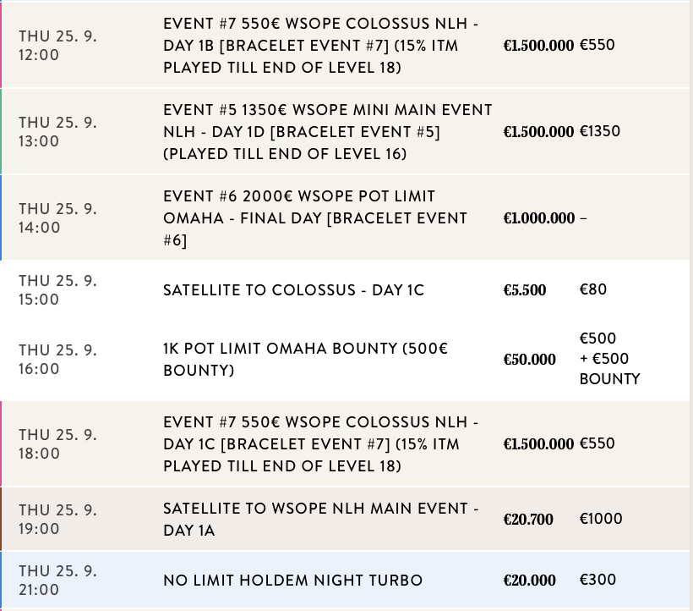This screenshot has height=611, width=693.
Task: Click the €5.500 guarantee amount
Action: tap(525, 290)
